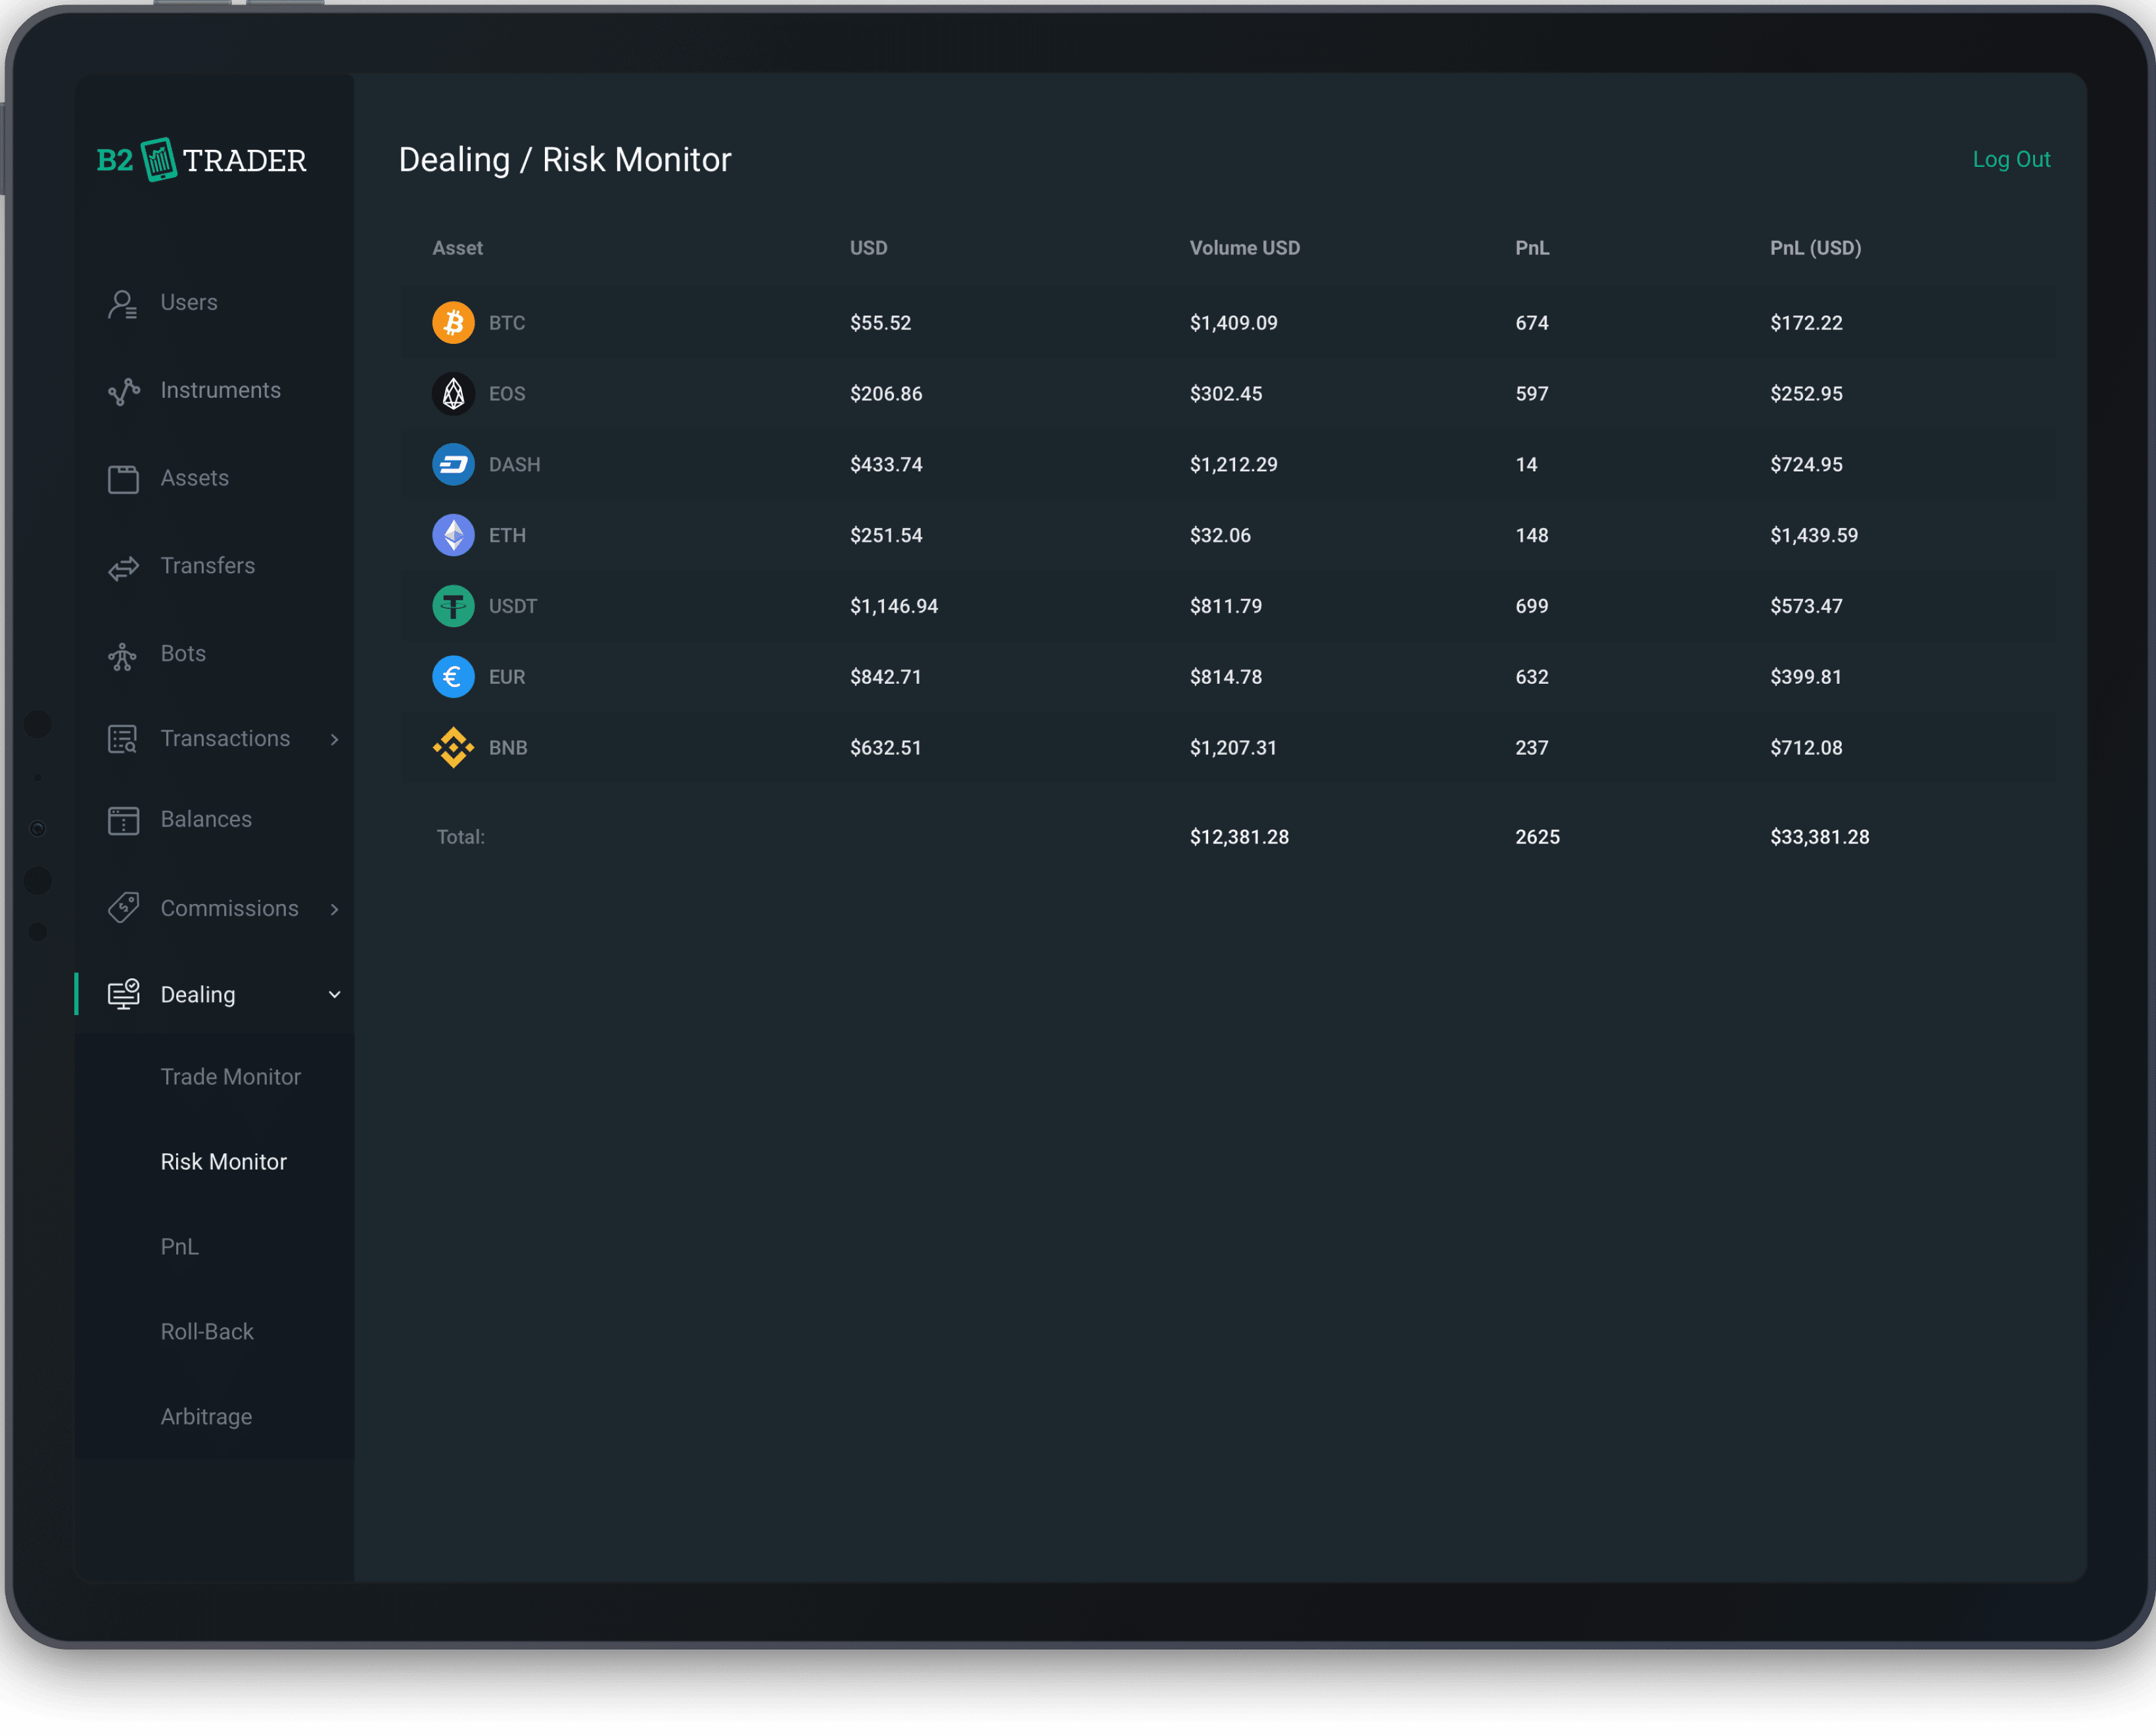Click the Bots icon in sidebar
The height and width of the screenshot is (1735, 2156).
[122, 656]
